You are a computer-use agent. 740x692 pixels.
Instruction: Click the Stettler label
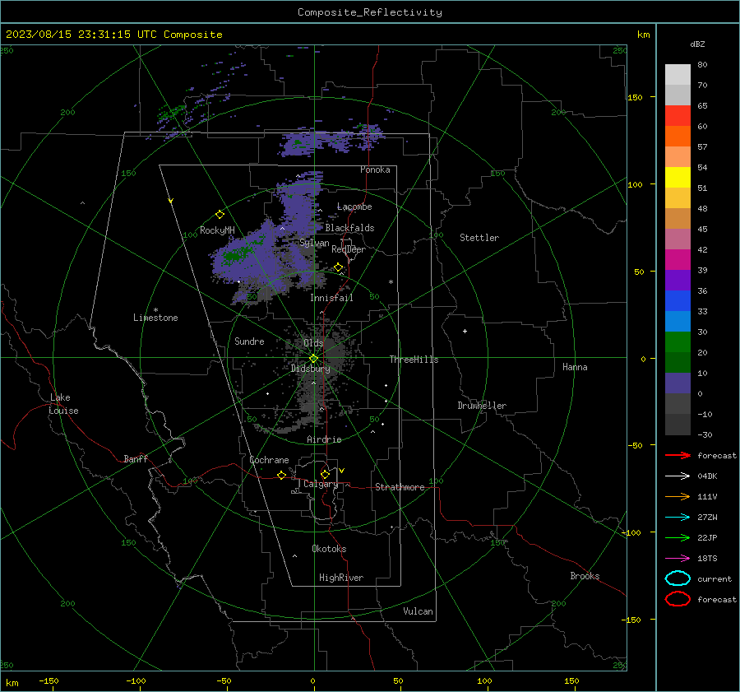[x=479, y=238]
